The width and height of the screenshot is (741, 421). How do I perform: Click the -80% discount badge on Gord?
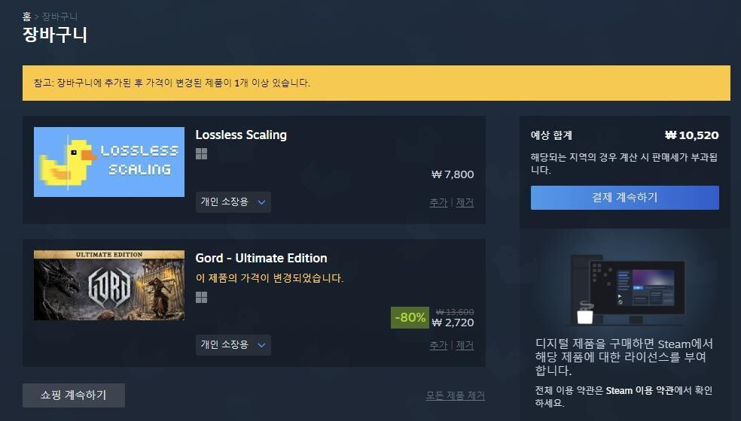coord(410,318)
